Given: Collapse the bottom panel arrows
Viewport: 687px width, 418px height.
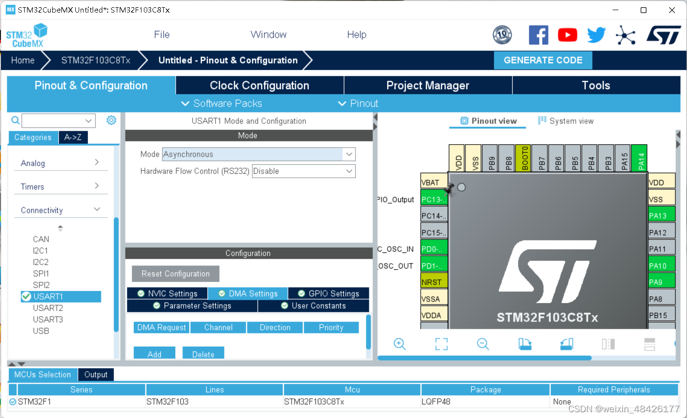Looking at the screenshot, I should [x=16, y=363].
